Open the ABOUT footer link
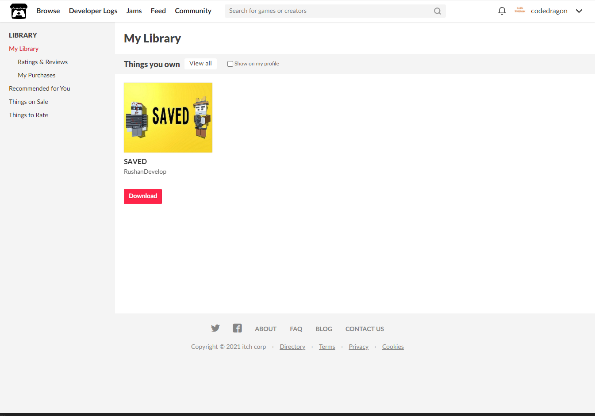This screenshot has height=416, width=595. [265, 329]
